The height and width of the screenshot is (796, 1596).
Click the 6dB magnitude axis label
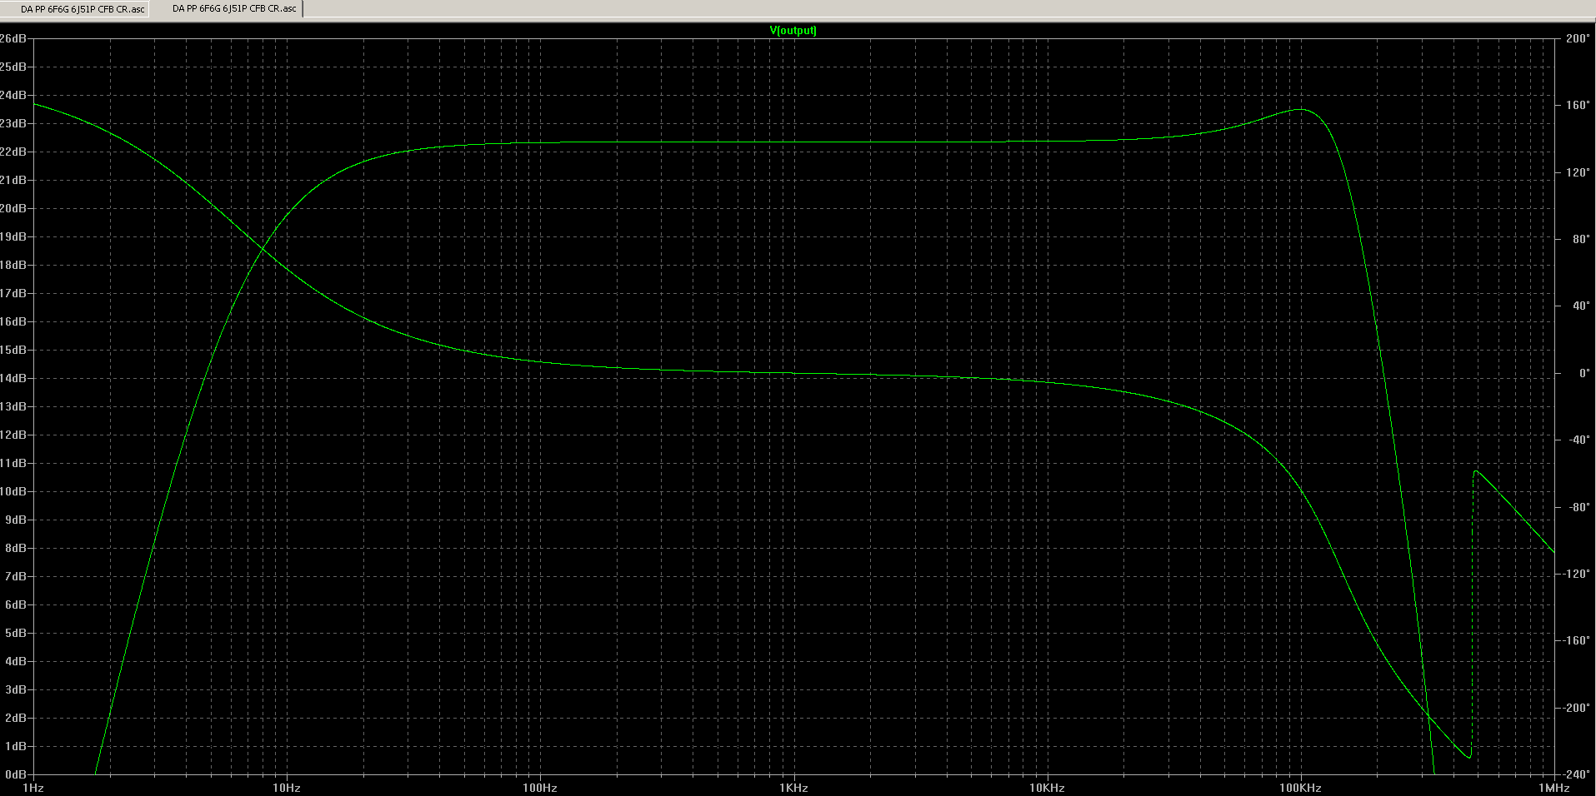(x=15, y=604)
